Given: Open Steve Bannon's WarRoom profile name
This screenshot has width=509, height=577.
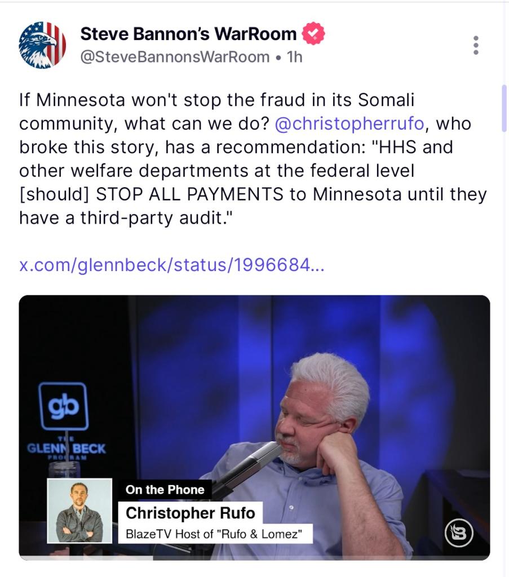Looking at the screenshot, I should 188,34.
